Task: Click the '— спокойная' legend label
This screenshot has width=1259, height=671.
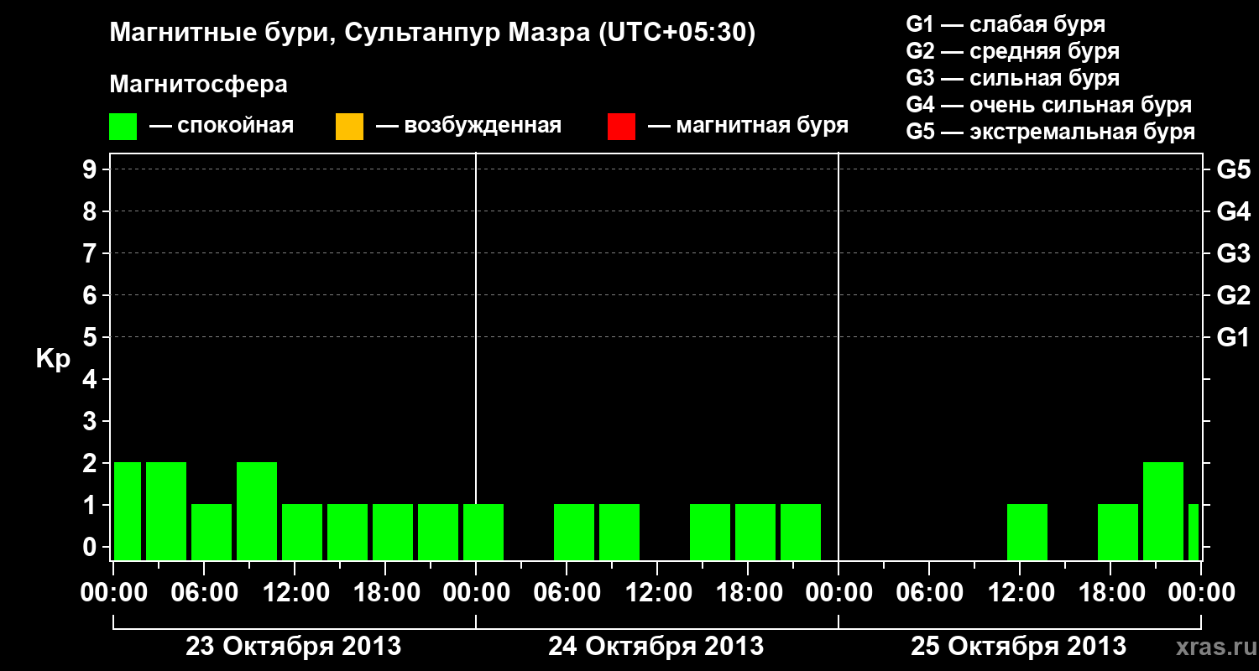Action: coord(222,127)
